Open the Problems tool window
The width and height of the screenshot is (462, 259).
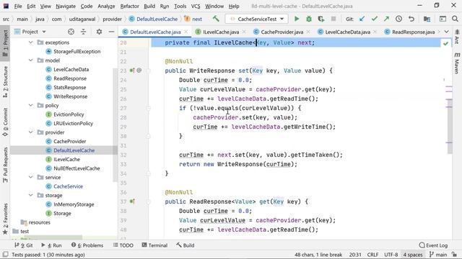(x=87, y=245)
